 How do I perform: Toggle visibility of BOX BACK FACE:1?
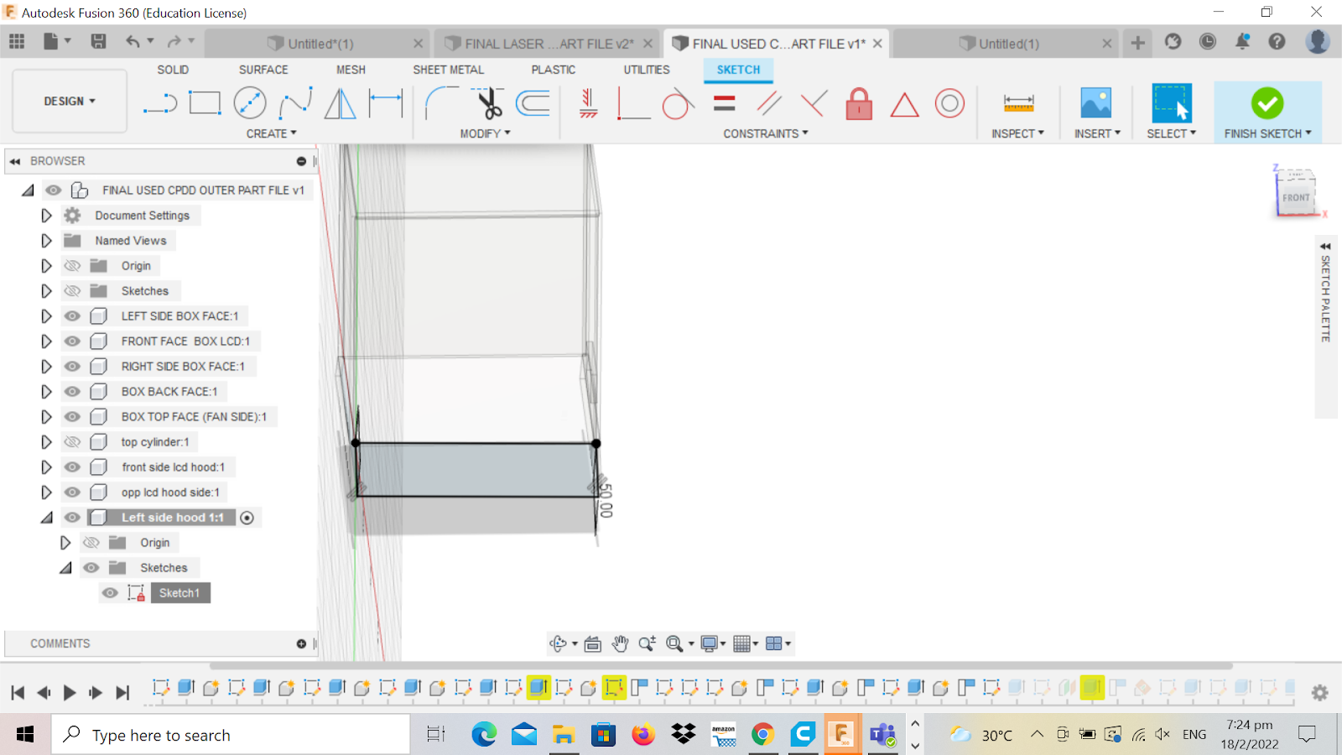click(73, 392)
